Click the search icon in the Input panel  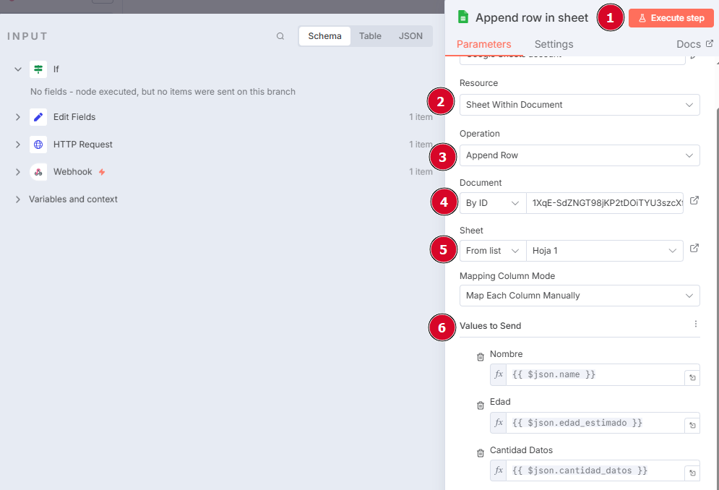tap(280, 36)
